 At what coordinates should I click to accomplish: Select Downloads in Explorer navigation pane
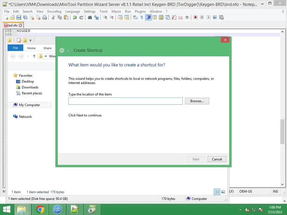[x=30, y=87]
